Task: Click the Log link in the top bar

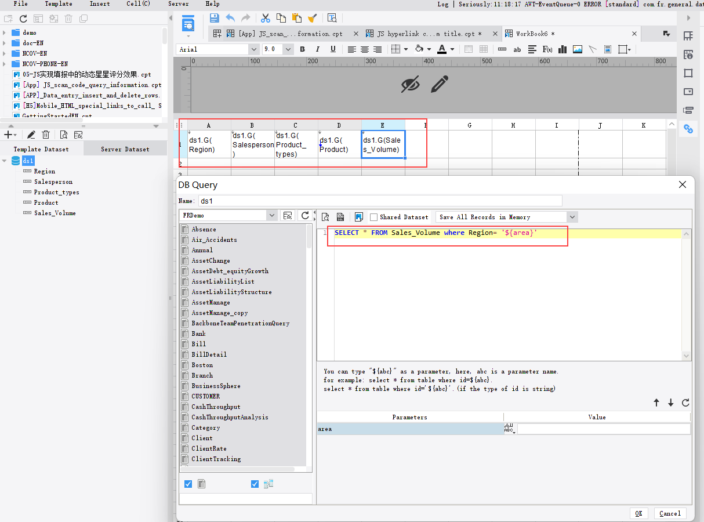Action: pyautogui.click(x=443, y=4)
